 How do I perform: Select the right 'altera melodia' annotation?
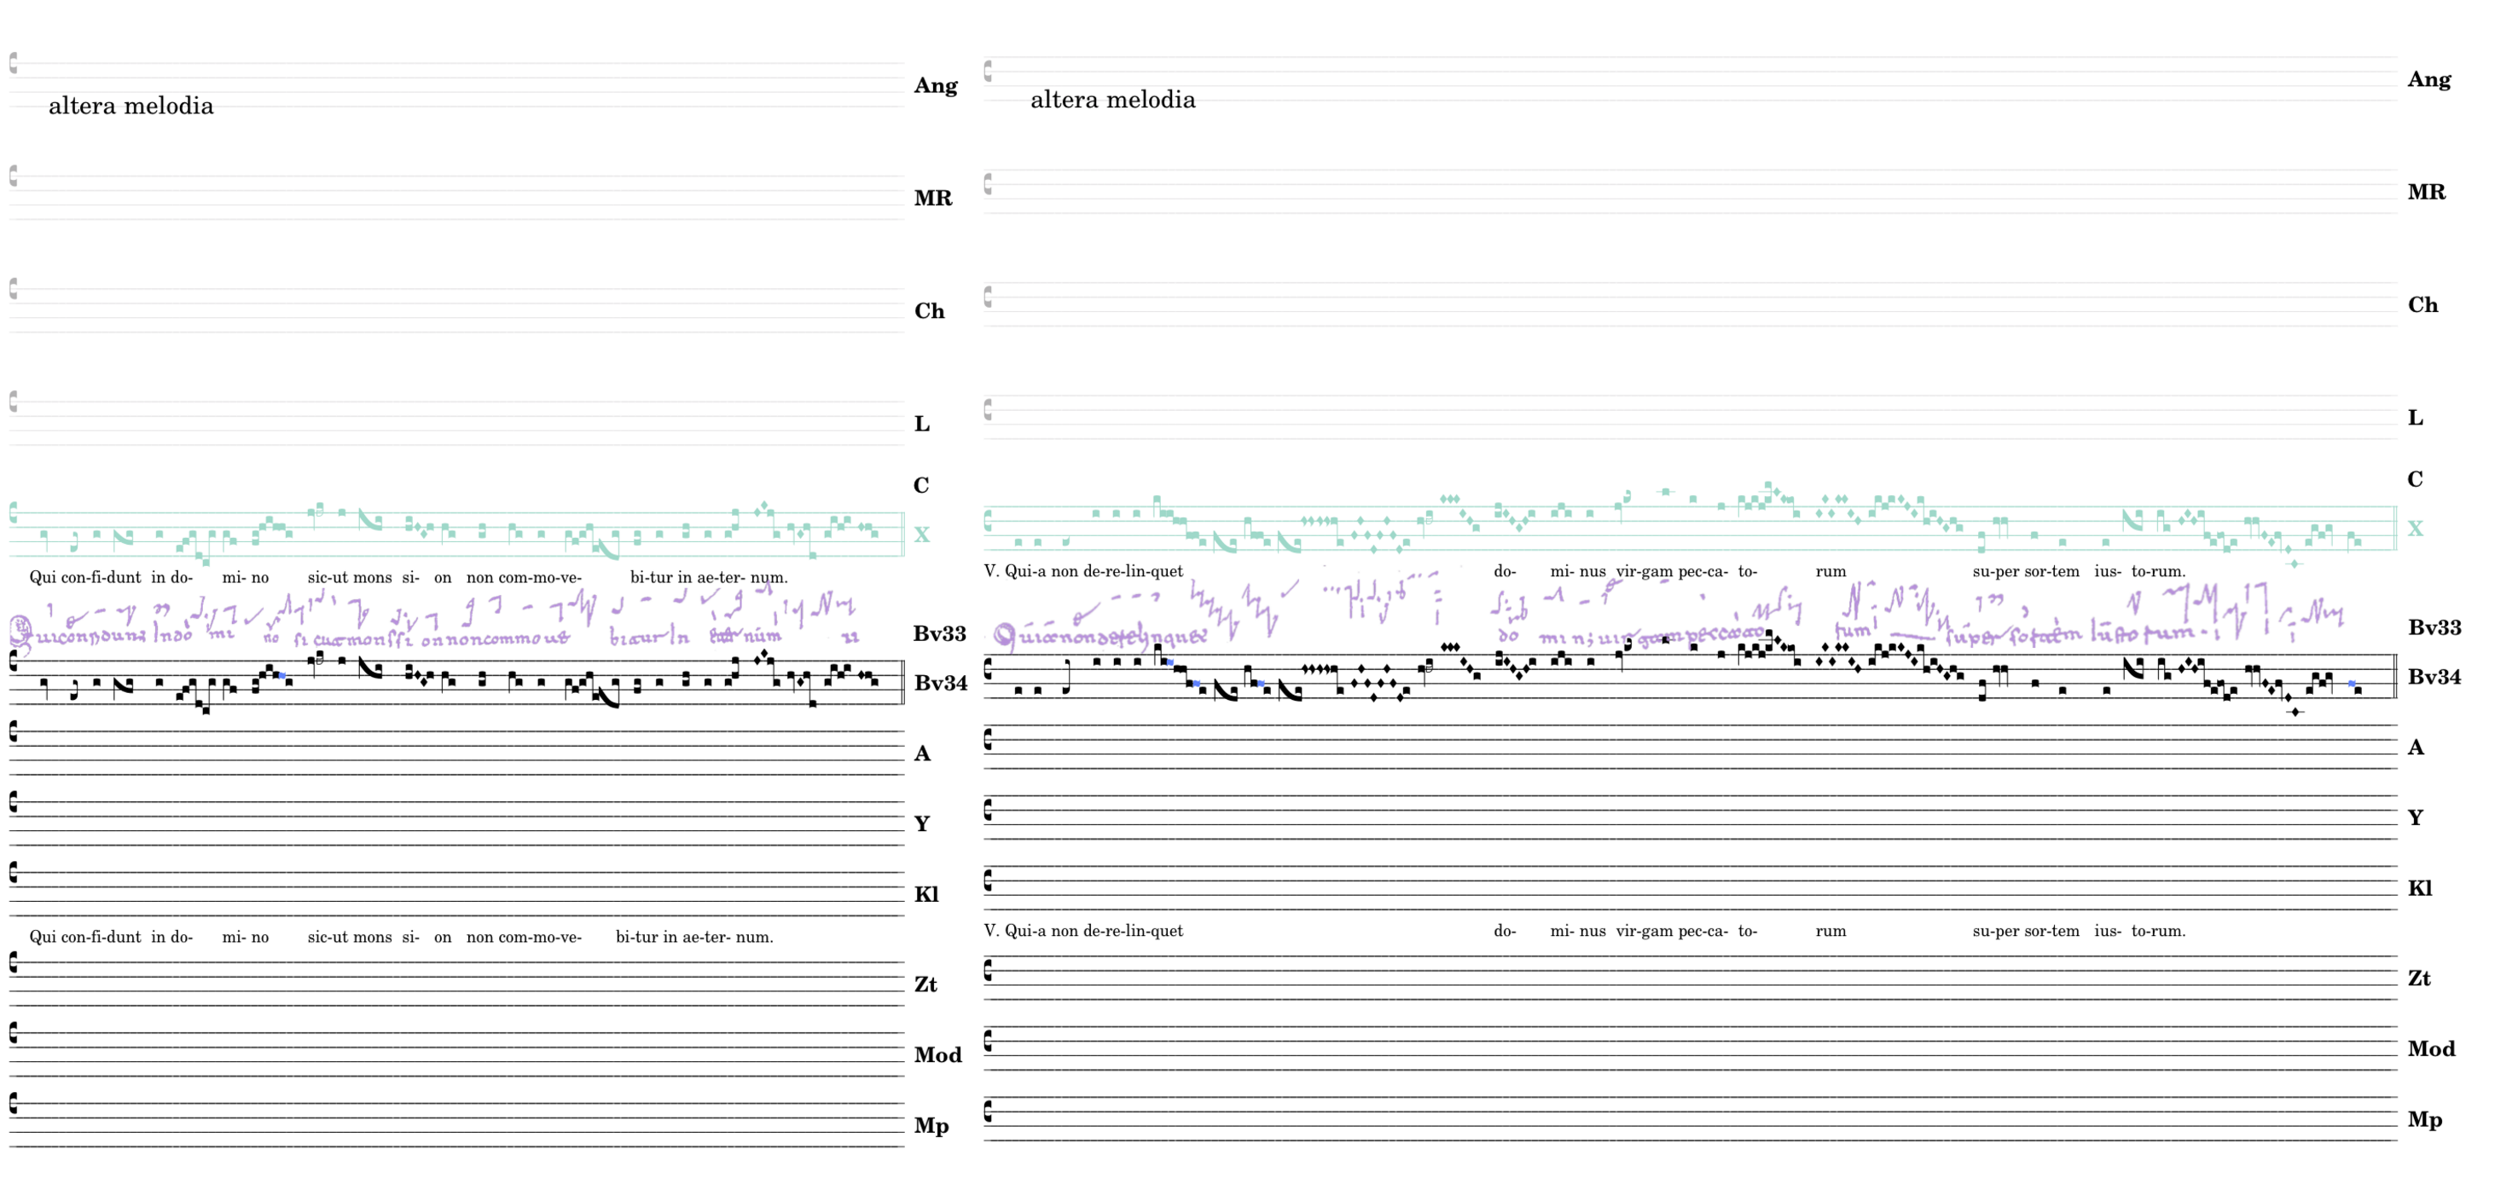[x=1112, y=100]
